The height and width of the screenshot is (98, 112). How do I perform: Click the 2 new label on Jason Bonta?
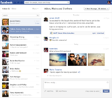coord(37,23)
